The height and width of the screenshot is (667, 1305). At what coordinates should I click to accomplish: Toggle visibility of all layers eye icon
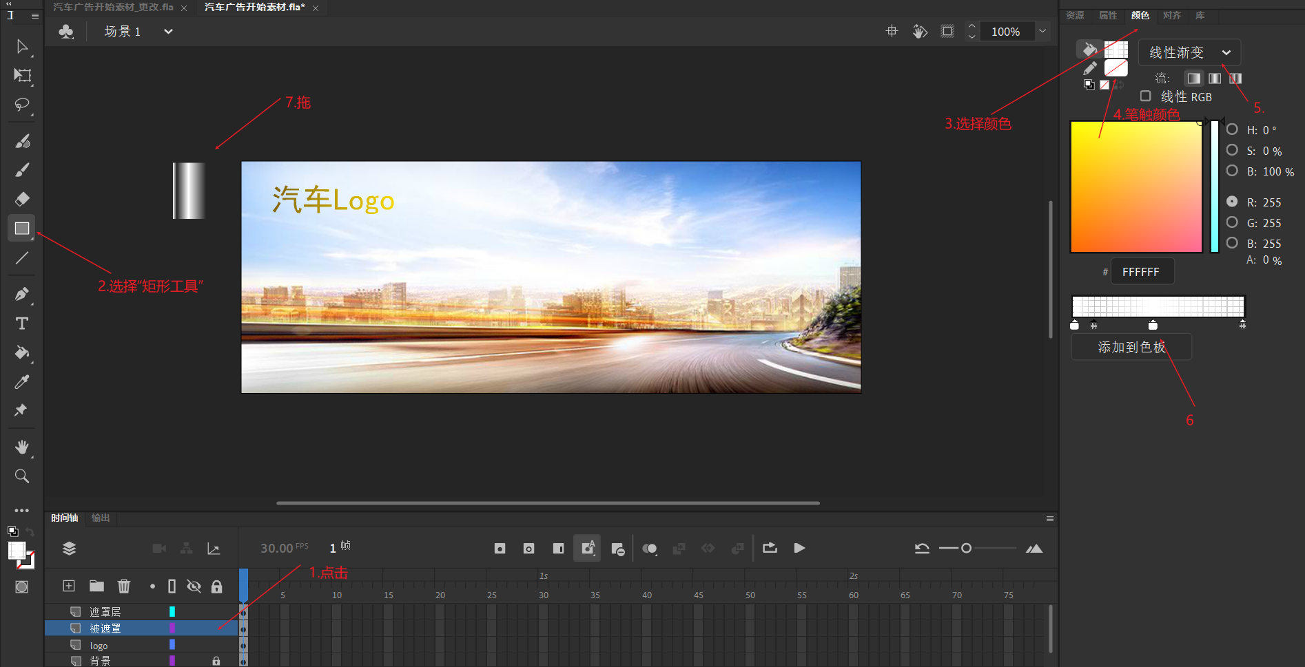[x=194, y=586]
